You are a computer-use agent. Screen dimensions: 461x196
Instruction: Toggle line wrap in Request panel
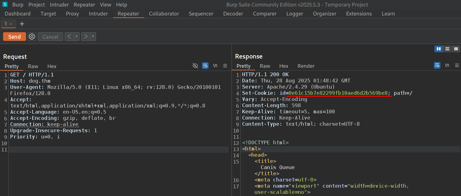(x=205, y=66)
